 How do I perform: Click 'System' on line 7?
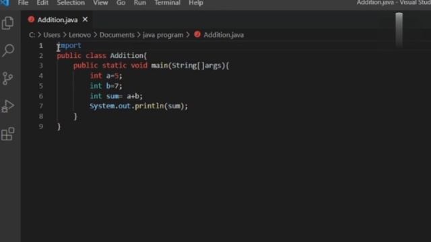pyautogui.click(x=102, y=106)
